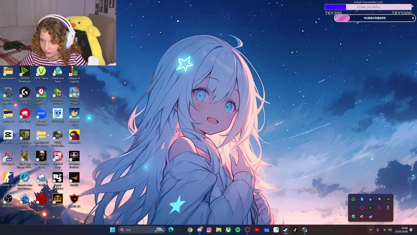Click the OBS icon in tray popup
This screenshot has width=417, height=235.
tap(362, 208)
